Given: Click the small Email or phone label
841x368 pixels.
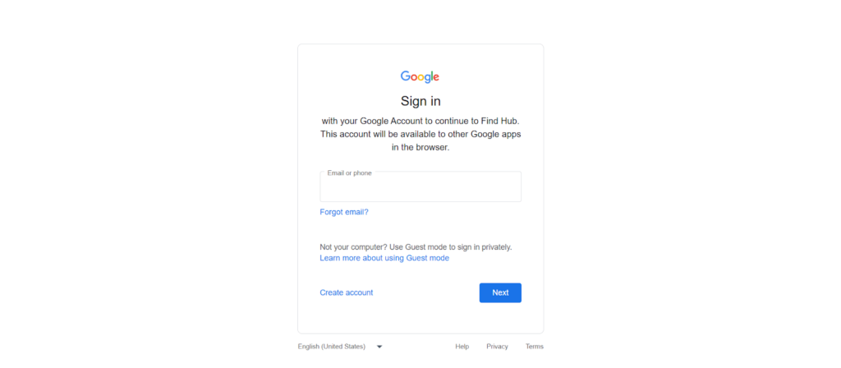Looking at the screenshot, I should point(349,173).
